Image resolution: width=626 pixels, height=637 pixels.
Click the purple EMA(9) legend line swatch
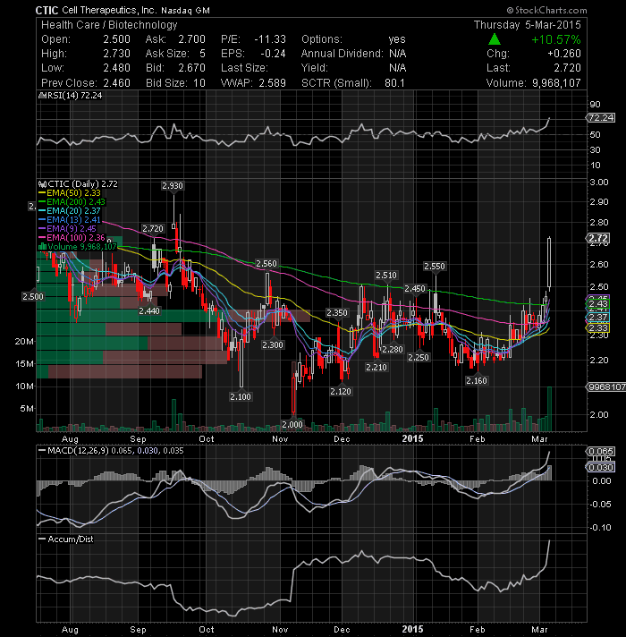(42, 229)
